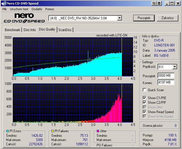Switch to the ScanDisc tab
182x149 pixels.
[x=65, y=30]
